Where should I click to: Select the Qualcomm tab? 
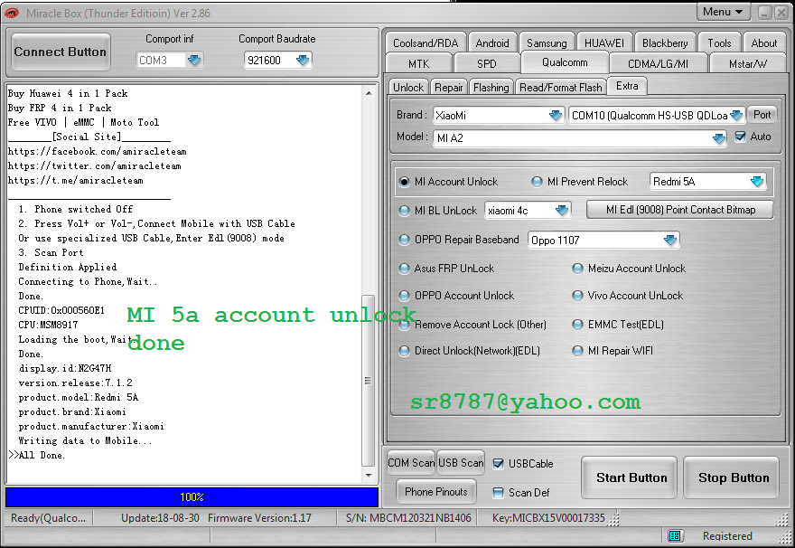[x=565, y=62]
